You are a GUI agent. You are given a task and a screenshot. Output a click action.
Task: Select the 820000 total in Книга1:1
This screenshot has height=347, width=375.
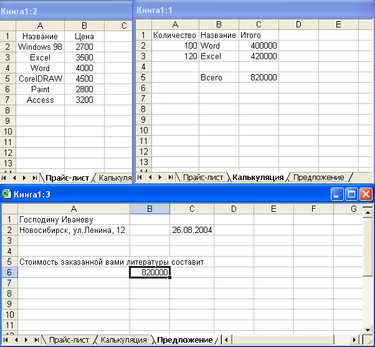click(x=259, y=77)
